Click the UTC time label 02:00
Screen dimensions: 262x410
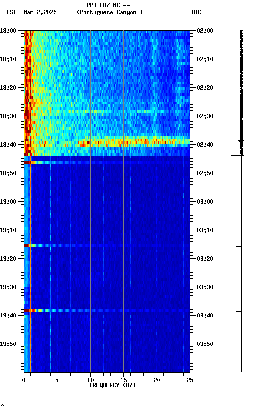point(205,31)
